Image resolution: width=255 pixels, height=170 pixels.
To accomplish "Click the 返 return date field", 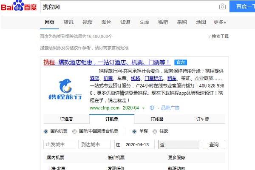I will (179, 144).
